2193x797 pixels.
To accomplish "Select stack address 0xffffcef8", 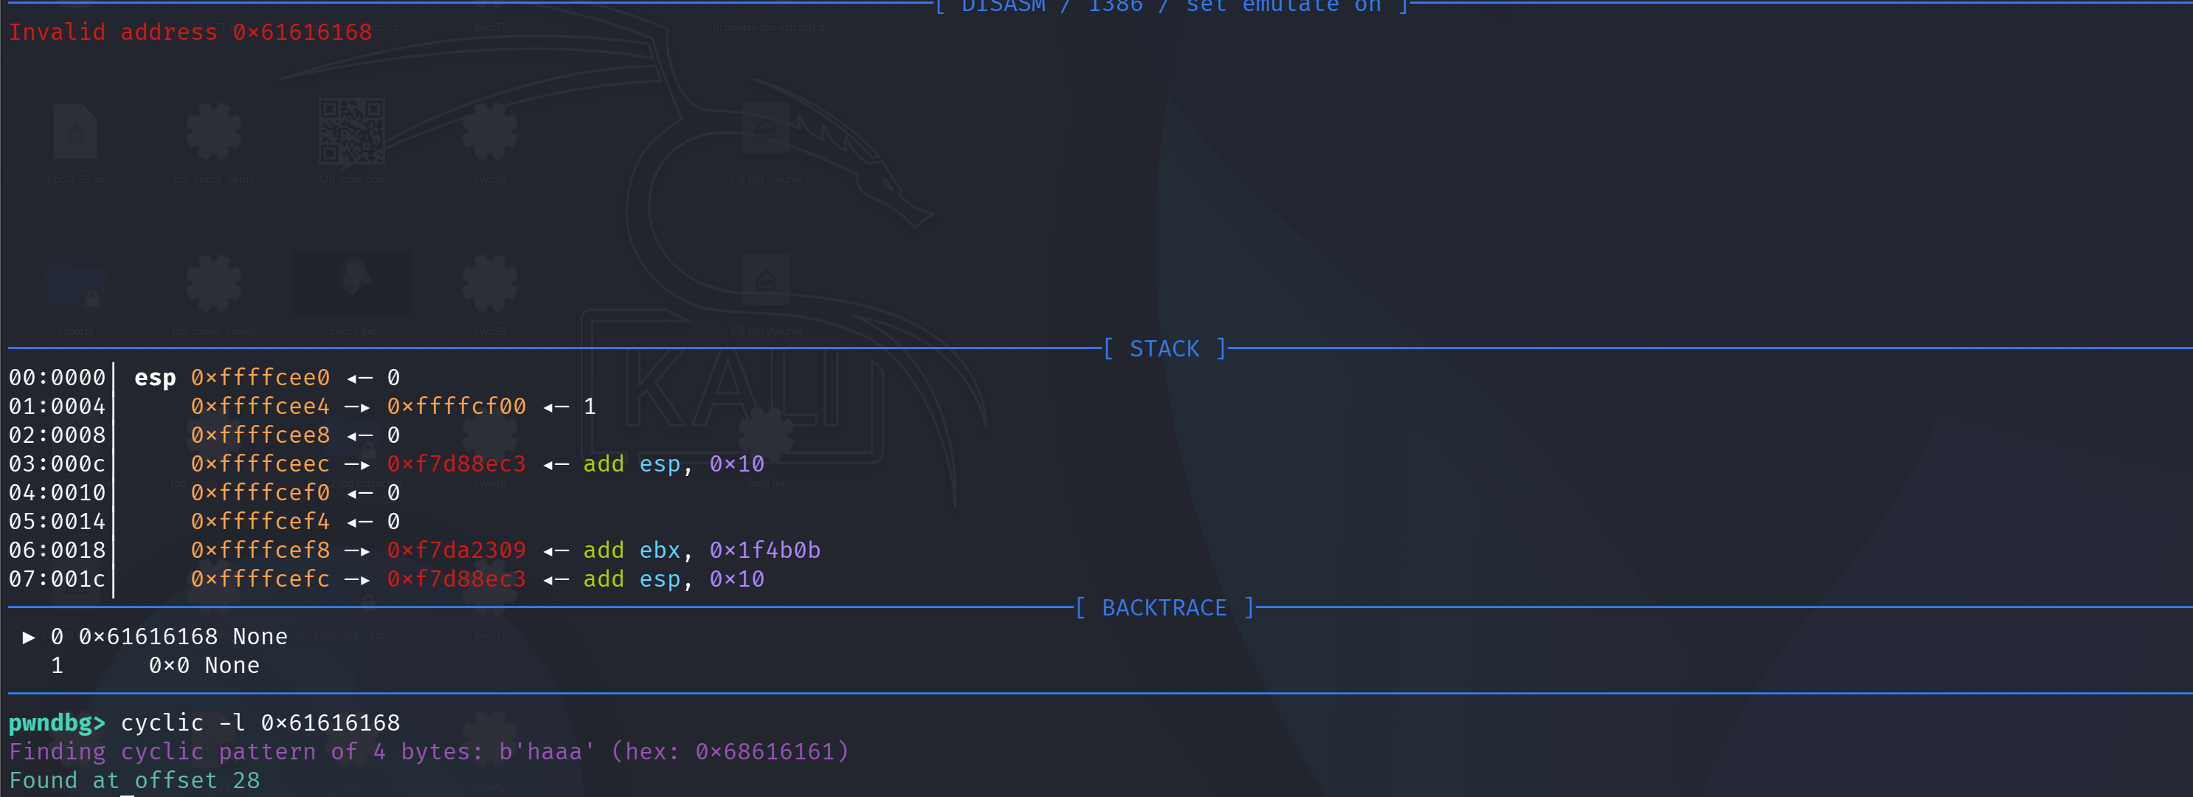I will (x=260, y=550).
